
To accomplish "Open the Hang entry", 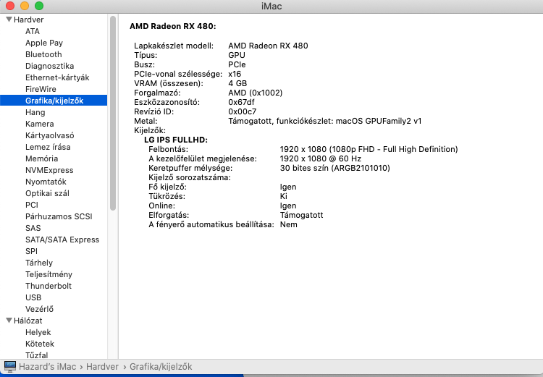I will tap(35, 112).
